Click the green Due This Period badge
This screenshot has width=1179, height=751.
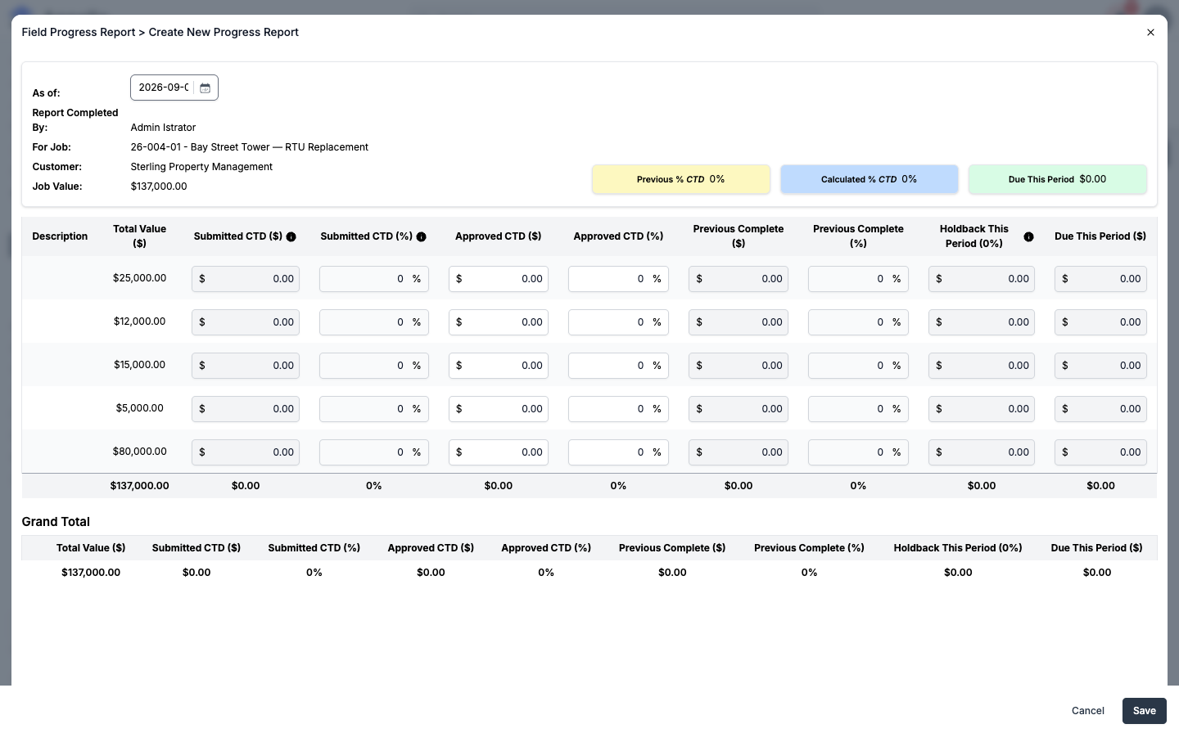point(1058,179)
